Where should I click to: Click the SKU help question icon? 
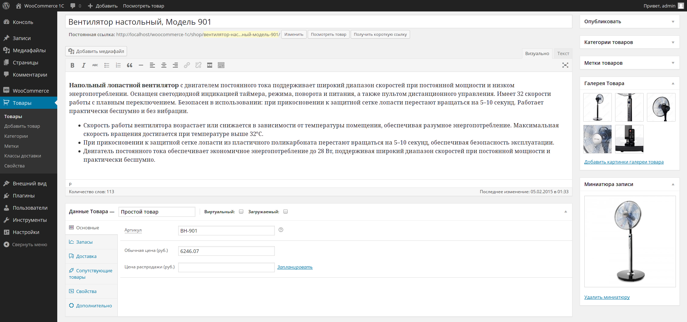(281, 230)
